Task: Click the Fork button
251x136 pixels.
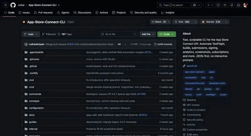Action: tap(183, 22)
